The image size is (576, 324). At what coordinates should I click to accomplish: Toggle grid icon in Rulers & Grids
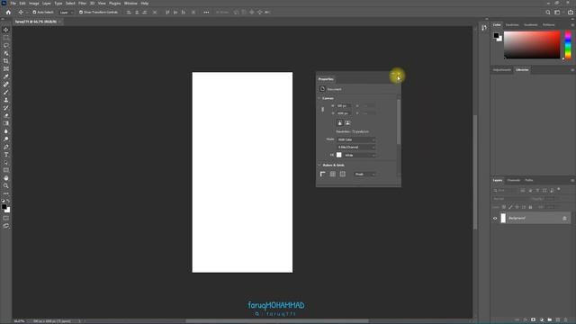332,174
